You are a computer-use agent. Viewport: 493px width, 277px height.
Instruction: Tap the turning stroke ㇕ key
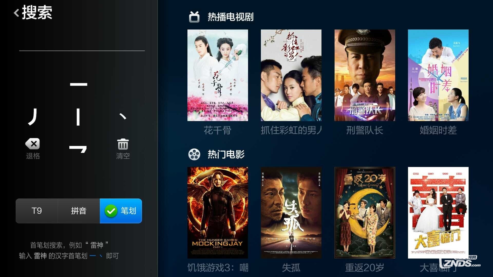click(78, 149)
